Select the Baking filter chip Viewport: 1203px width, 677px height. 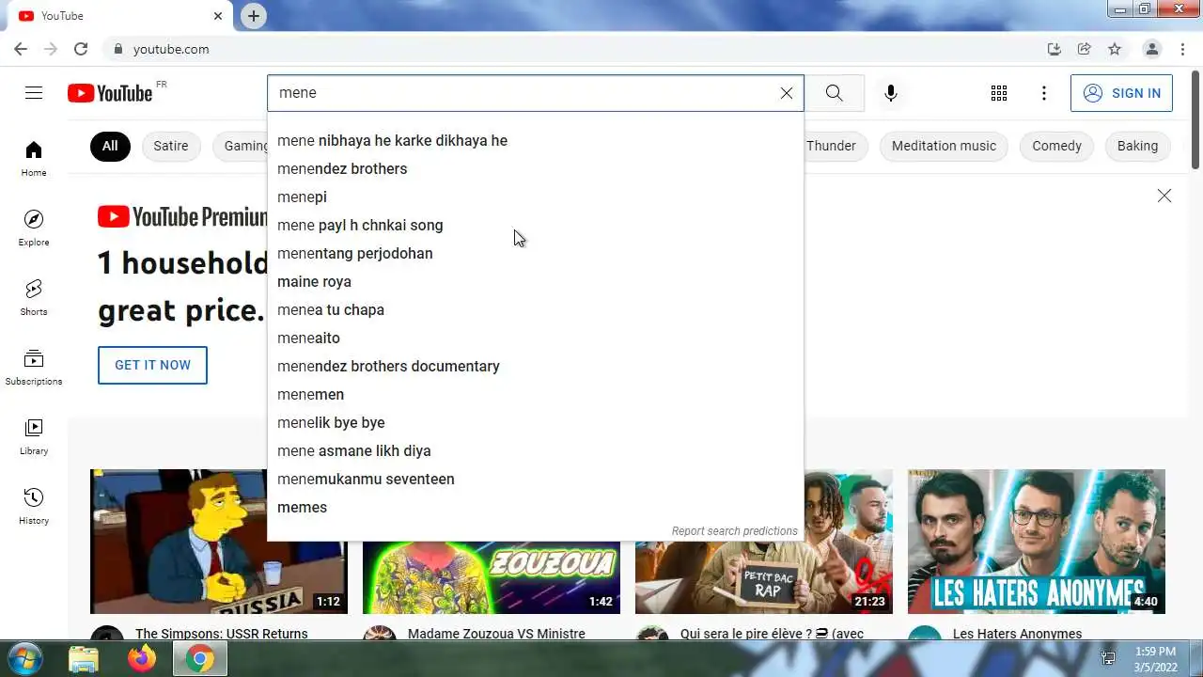[1138, 146]
